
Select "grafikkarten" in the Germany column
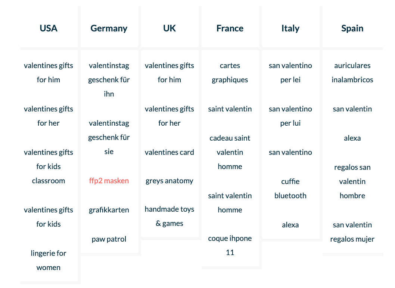tap(109, 210)
